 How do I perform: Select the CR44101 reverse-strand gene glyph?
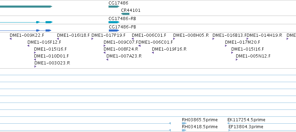click(125, 14)
